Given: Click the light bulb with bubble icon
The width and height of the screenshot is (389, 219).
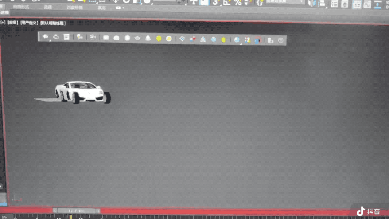Looking at the screenshot, I should coord(80,37).
